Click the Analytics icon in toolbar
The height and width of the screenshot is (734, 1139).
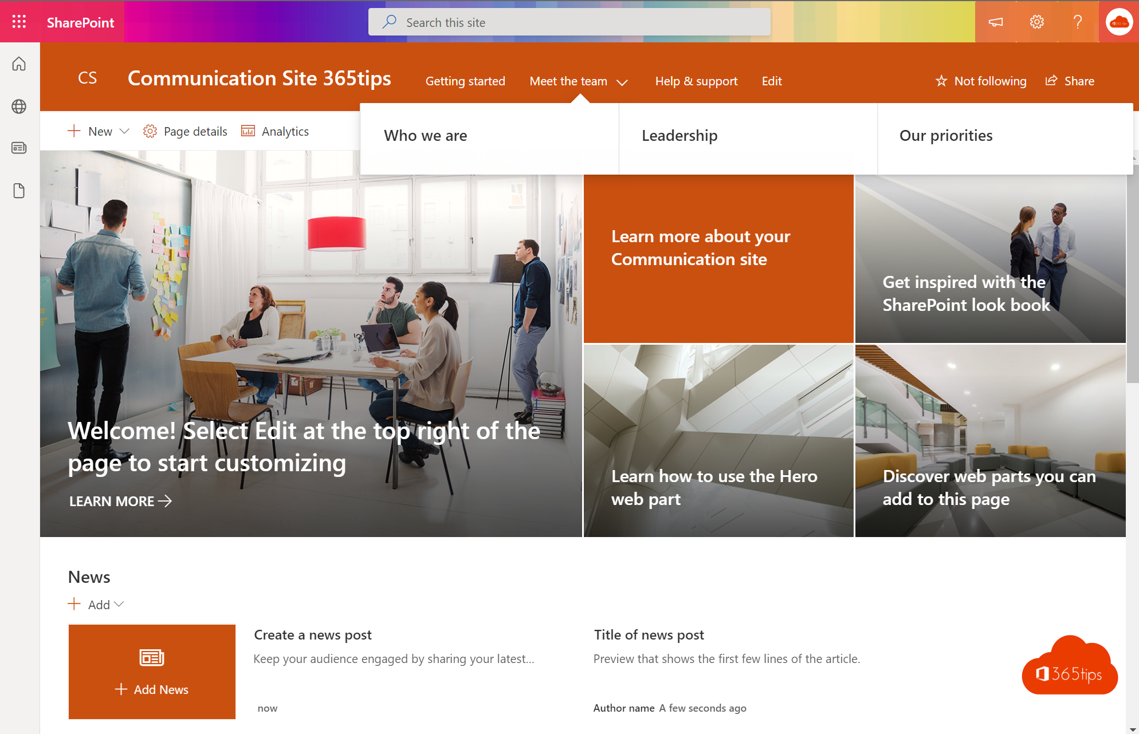click(x=248, y=131)
